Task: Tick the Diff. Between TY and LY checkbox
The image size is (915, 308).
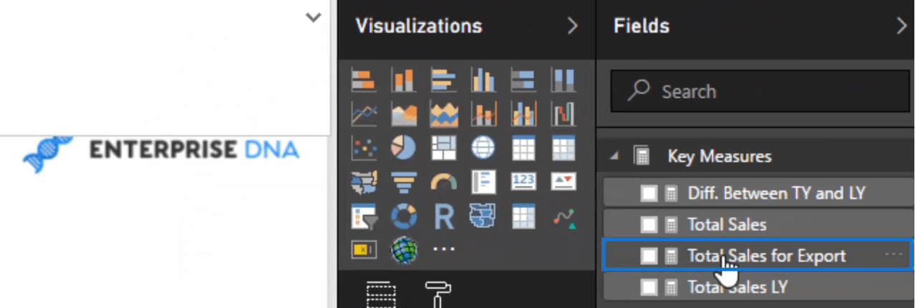Action: coord(649,193)
